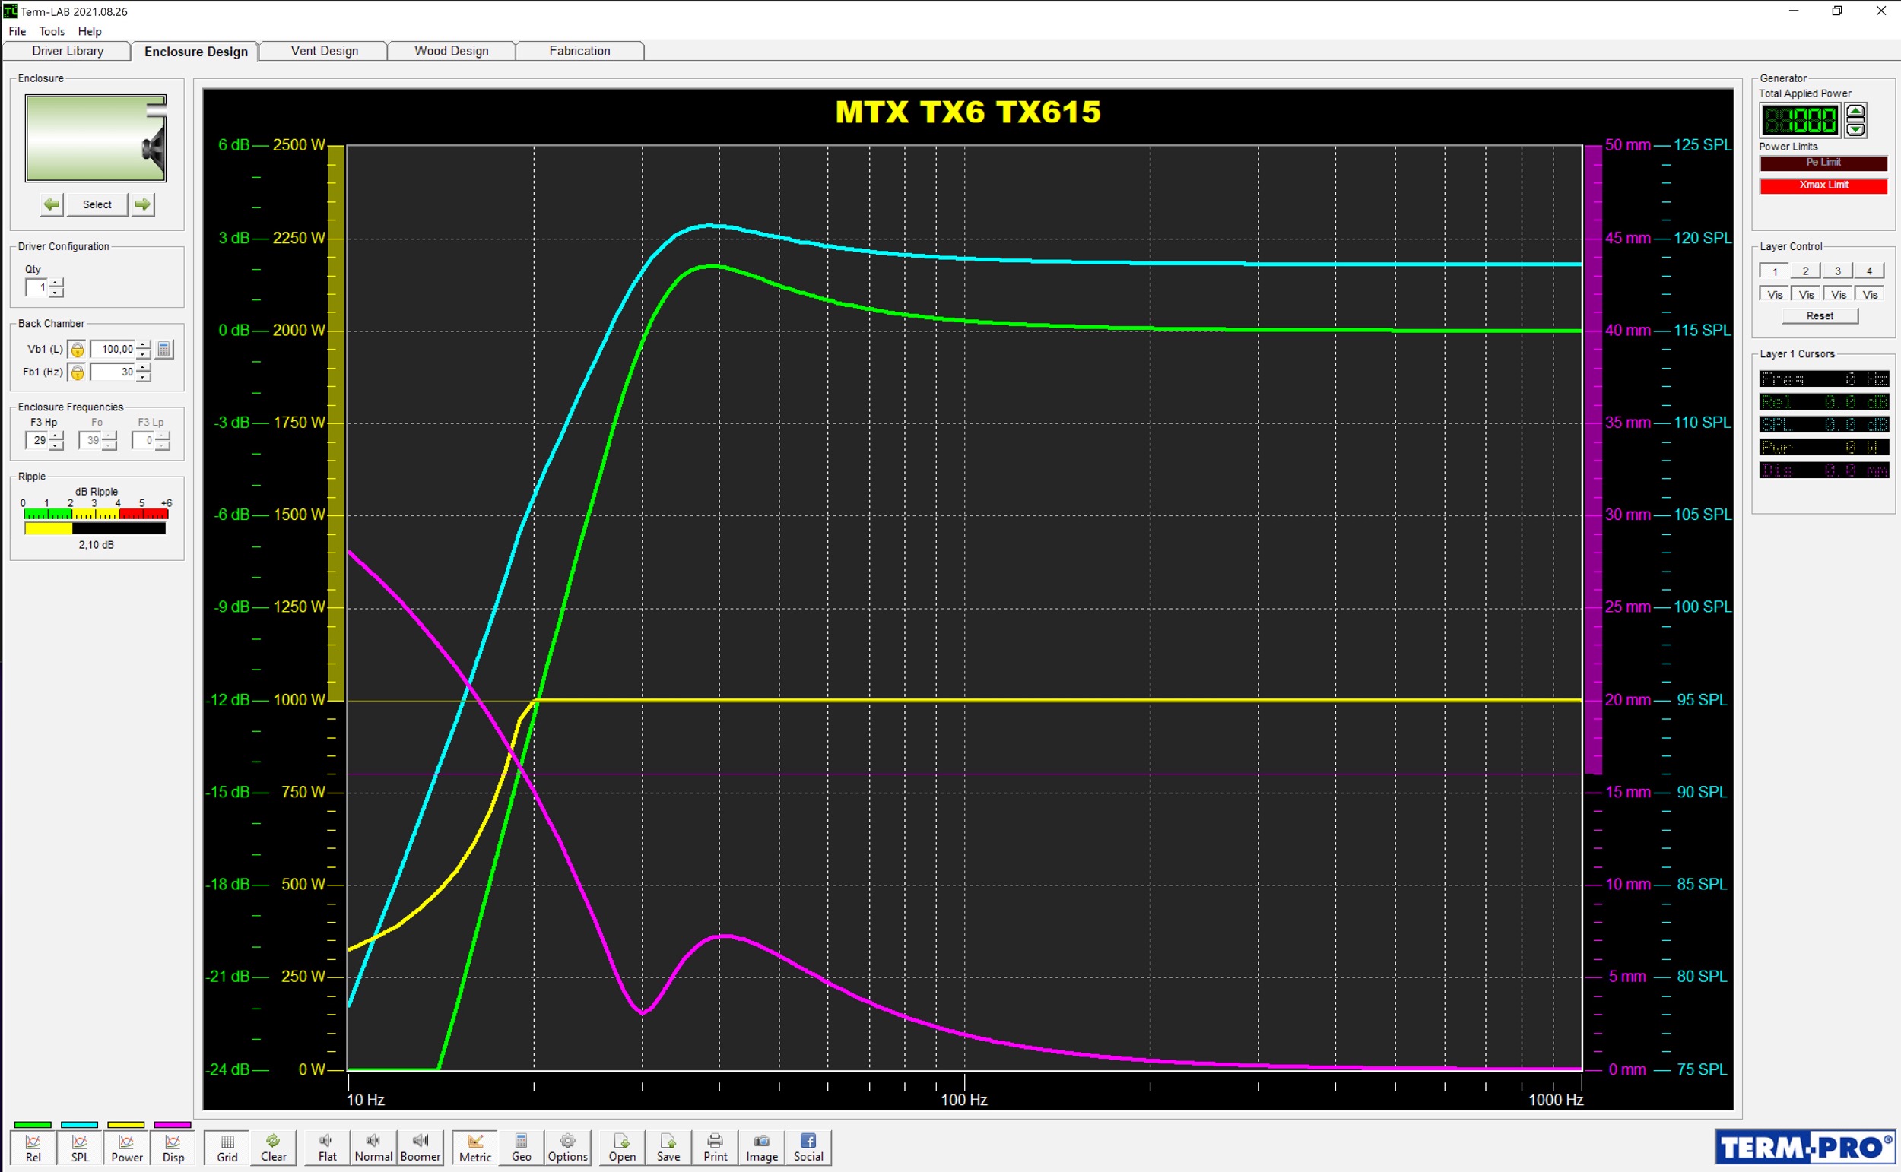Toggle Metric units mode
The image size is (1901, 1172).
[x=474, y=1147]
